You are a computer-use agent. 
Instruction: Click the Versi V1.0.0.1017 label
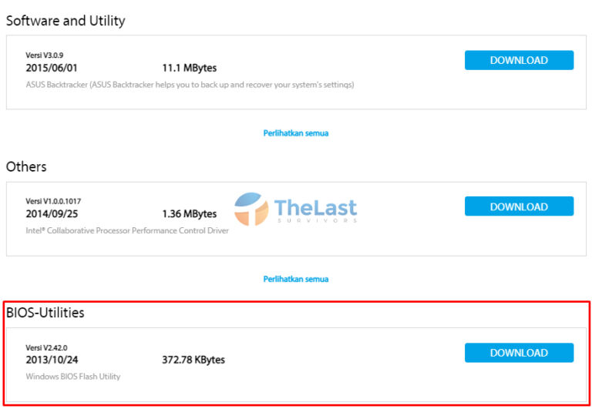[x=53, y=202]
